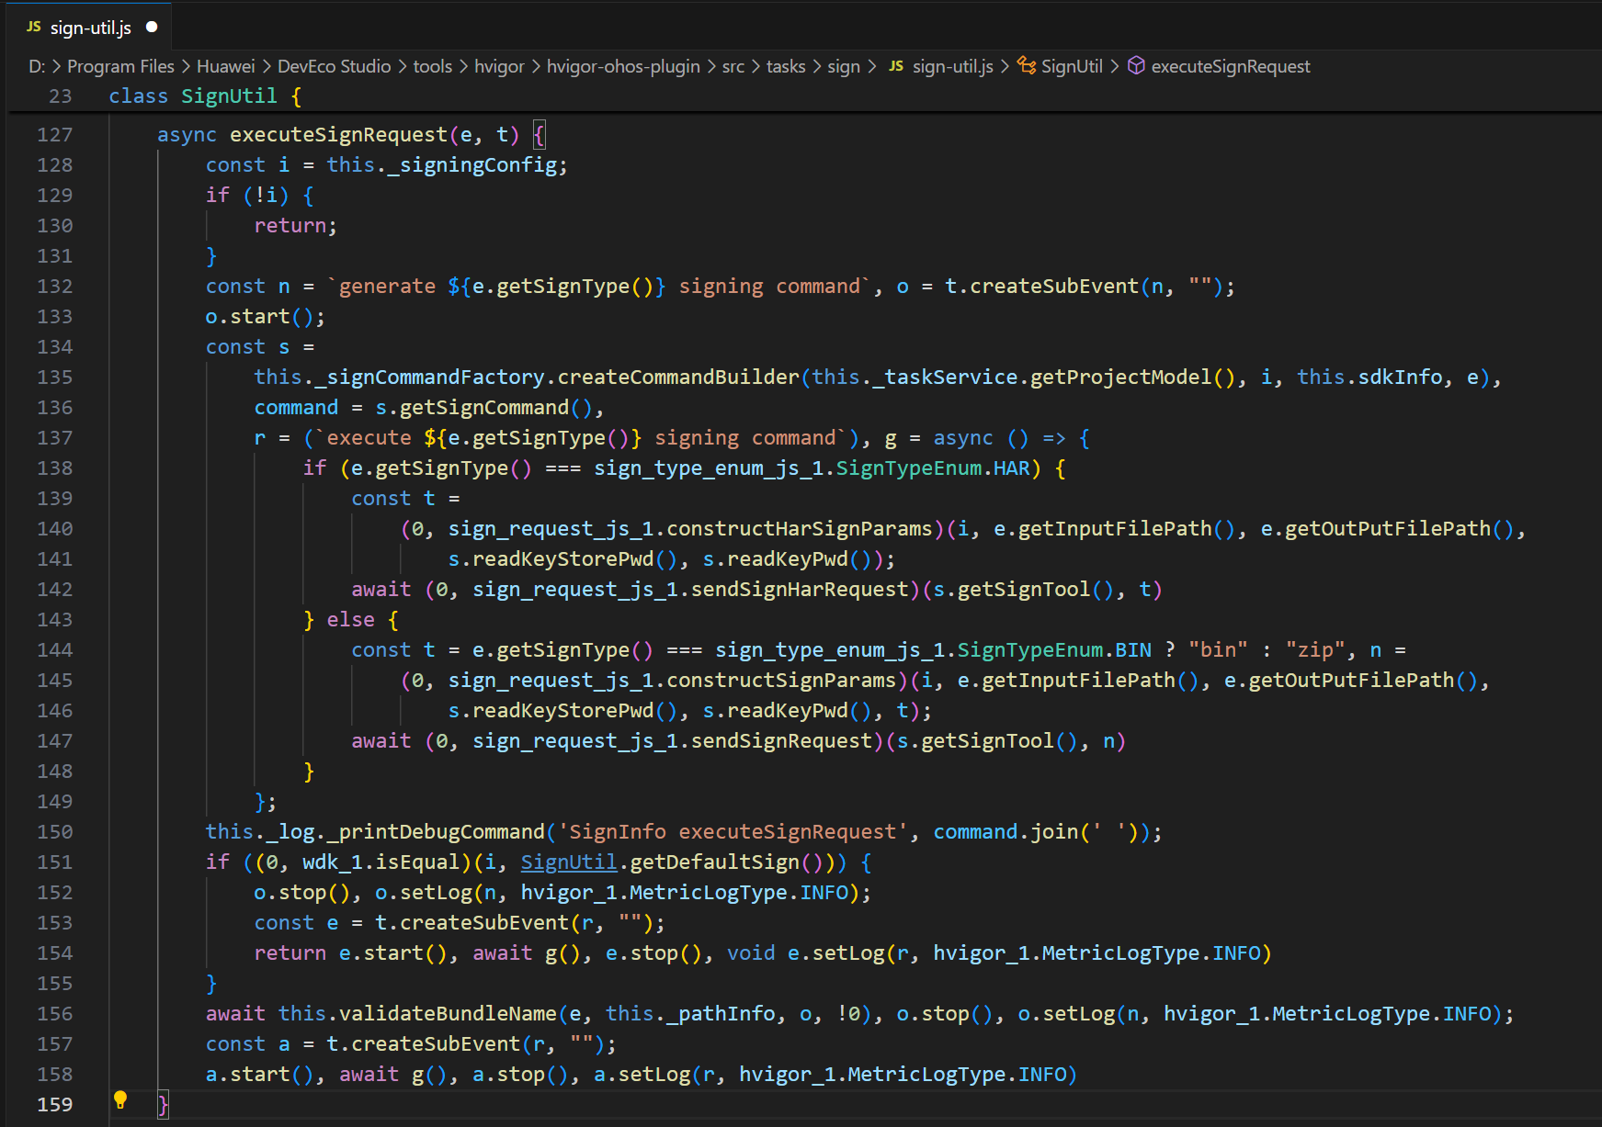Open the executeSignRequest breadcrumb symbol
Image resolution: width=1602 pixels, height=1127 pixels.
point(1231,66)
